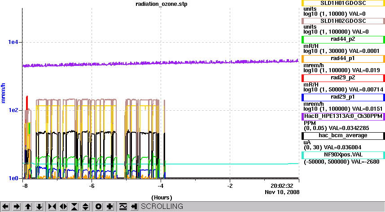
Task: Select the SLD1H01GDOSC curve in the legend
Action: (343, 3)
